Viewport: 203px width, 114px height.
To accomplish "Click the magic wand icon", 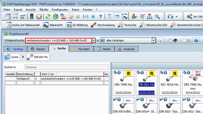I will (x=157, y=16).
